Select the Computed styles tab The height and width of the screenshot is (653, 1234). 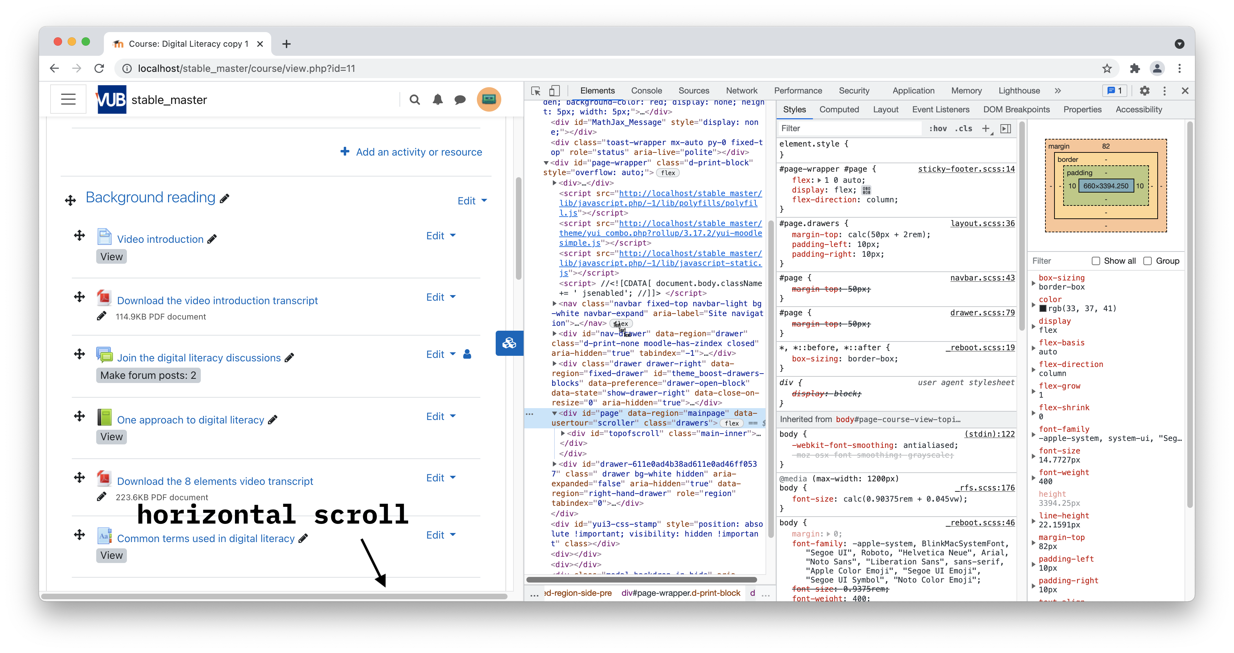[839, 110]
